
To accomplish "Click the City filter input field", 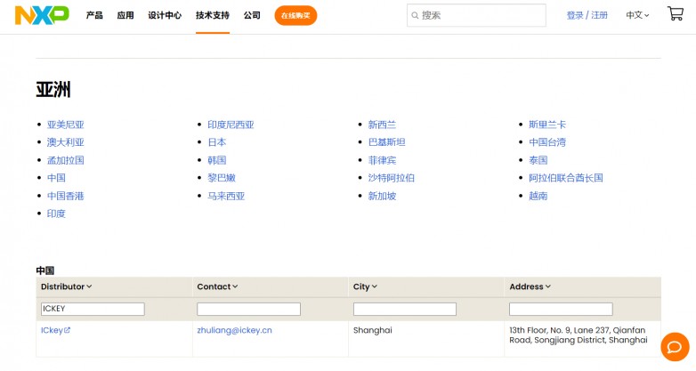I will (x=405, y=309).
